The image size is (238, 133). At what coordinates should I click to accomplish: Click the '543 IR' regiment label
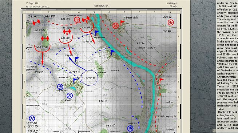pyautogui.click(x=103, y=101)
